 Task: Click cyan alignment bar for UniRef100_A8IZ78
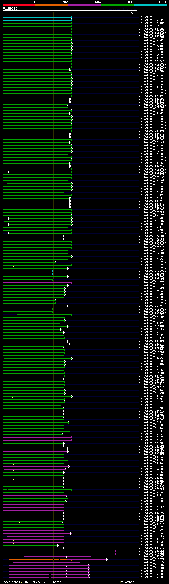37,17
